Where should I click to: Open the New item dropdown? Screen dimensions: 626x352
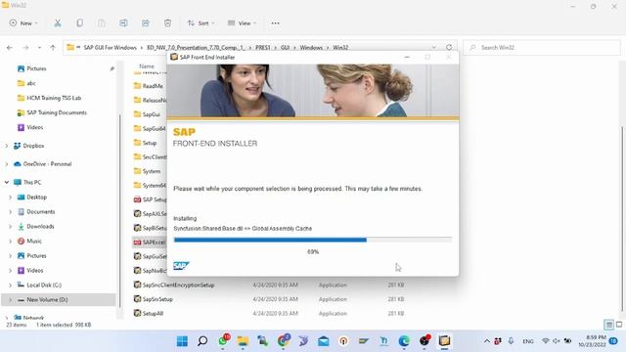click(x=23, y=23)
